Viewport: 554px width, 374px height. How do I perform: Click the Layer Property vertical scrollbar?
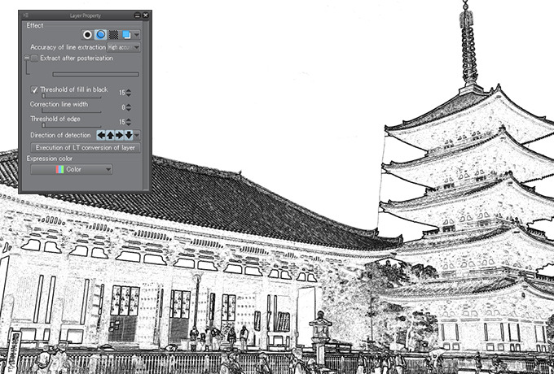[x=147, y=106]
